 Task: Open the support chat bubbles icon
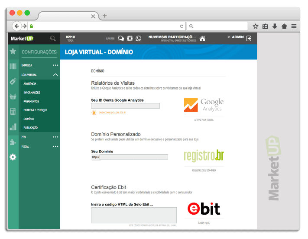(121, 38)
